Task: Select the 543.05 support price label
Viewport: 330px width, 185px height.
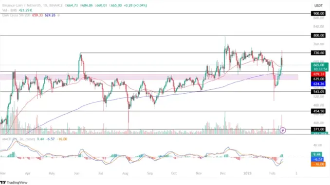Action: click(x=319, y=92)
